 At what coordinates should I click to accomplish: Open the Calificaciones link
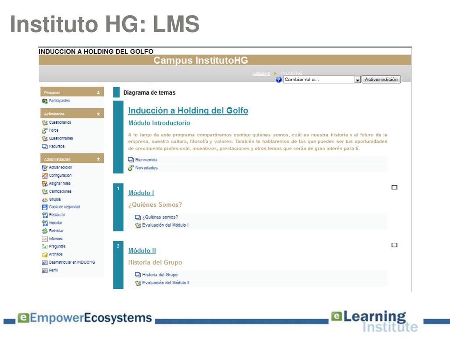point(60,191)
